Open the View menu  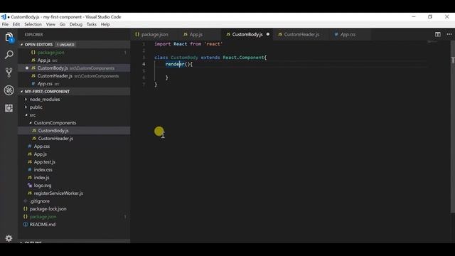[50, 24]
